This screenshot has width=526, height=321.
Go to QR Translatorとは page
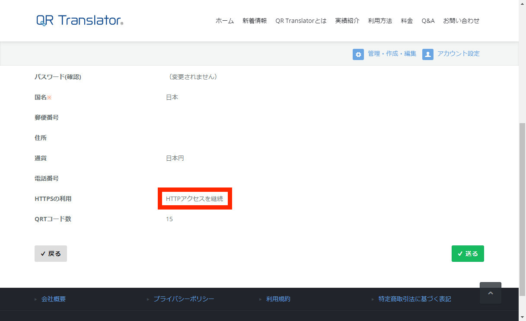(301, 21)
